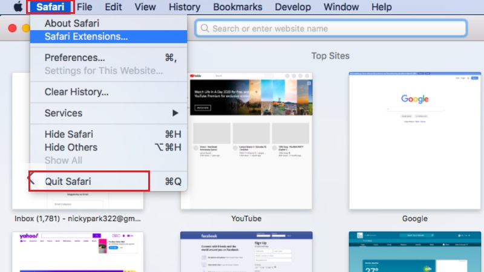Choose About Safari

[109, 23]
